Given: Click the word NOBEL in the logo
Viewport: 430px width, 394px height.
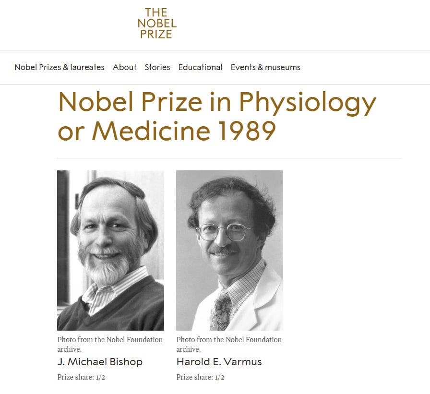Looking at the screenshot, I should (x=157, y=24).
